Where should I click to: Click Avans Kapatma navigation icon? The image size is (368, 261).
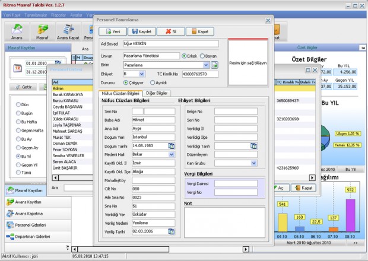click(x=10, y=214)
